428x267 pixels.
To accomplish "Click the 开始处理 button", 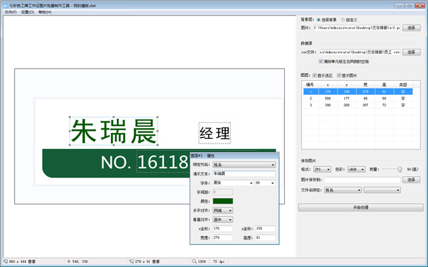I will point(360,208).
